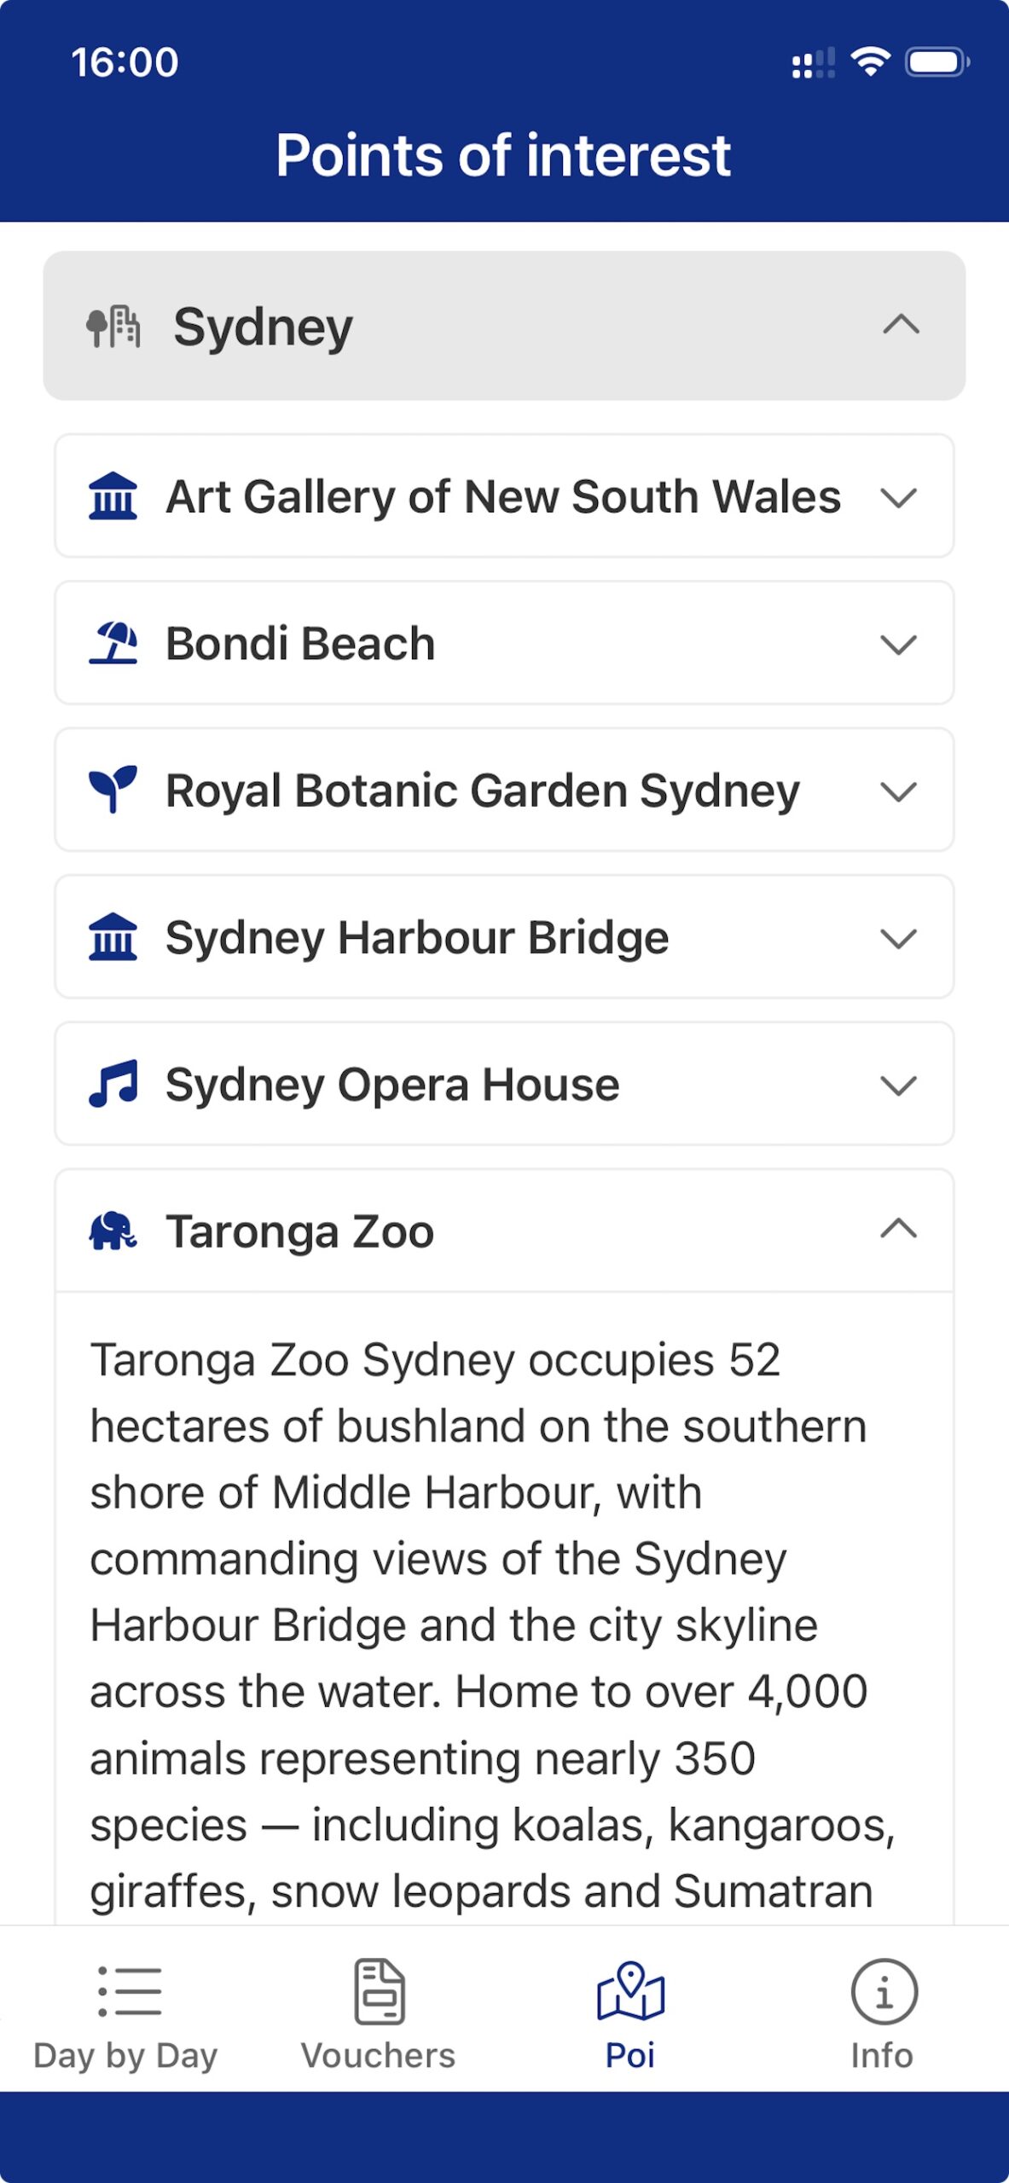Expand Royal Botanic Garden Sydney chevron
Viewport: 1009px width, 2183px height.
(898, 791)
